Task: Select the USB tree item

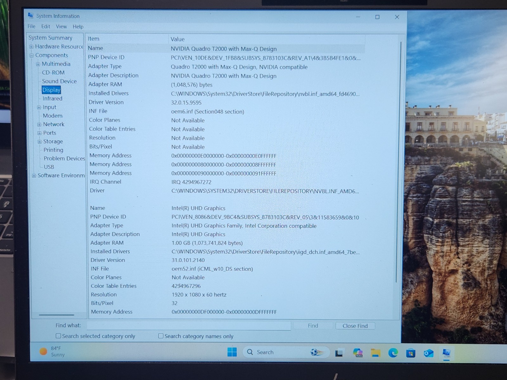Action: 49,167
